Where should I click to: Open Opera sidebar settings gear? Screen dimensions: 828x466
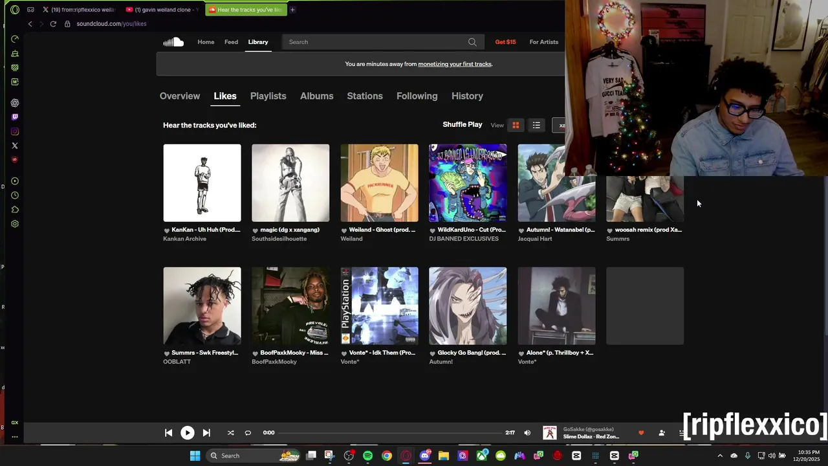[15, 224]
